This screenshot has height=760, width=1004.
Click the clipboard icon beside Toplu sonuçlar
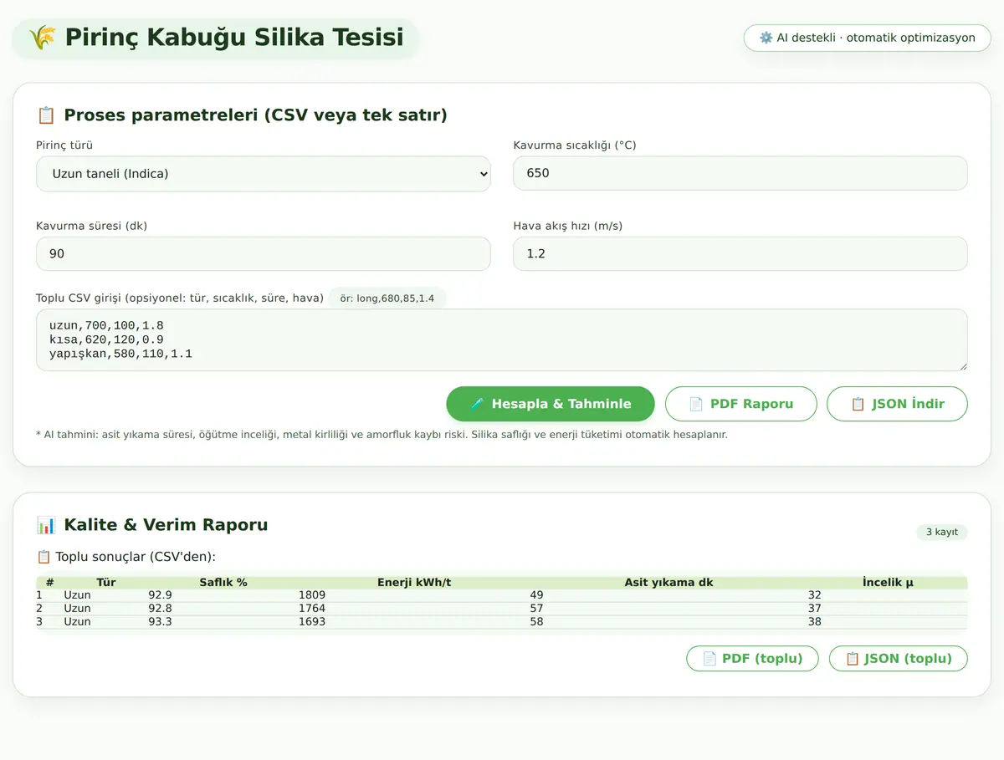point(44,557)
